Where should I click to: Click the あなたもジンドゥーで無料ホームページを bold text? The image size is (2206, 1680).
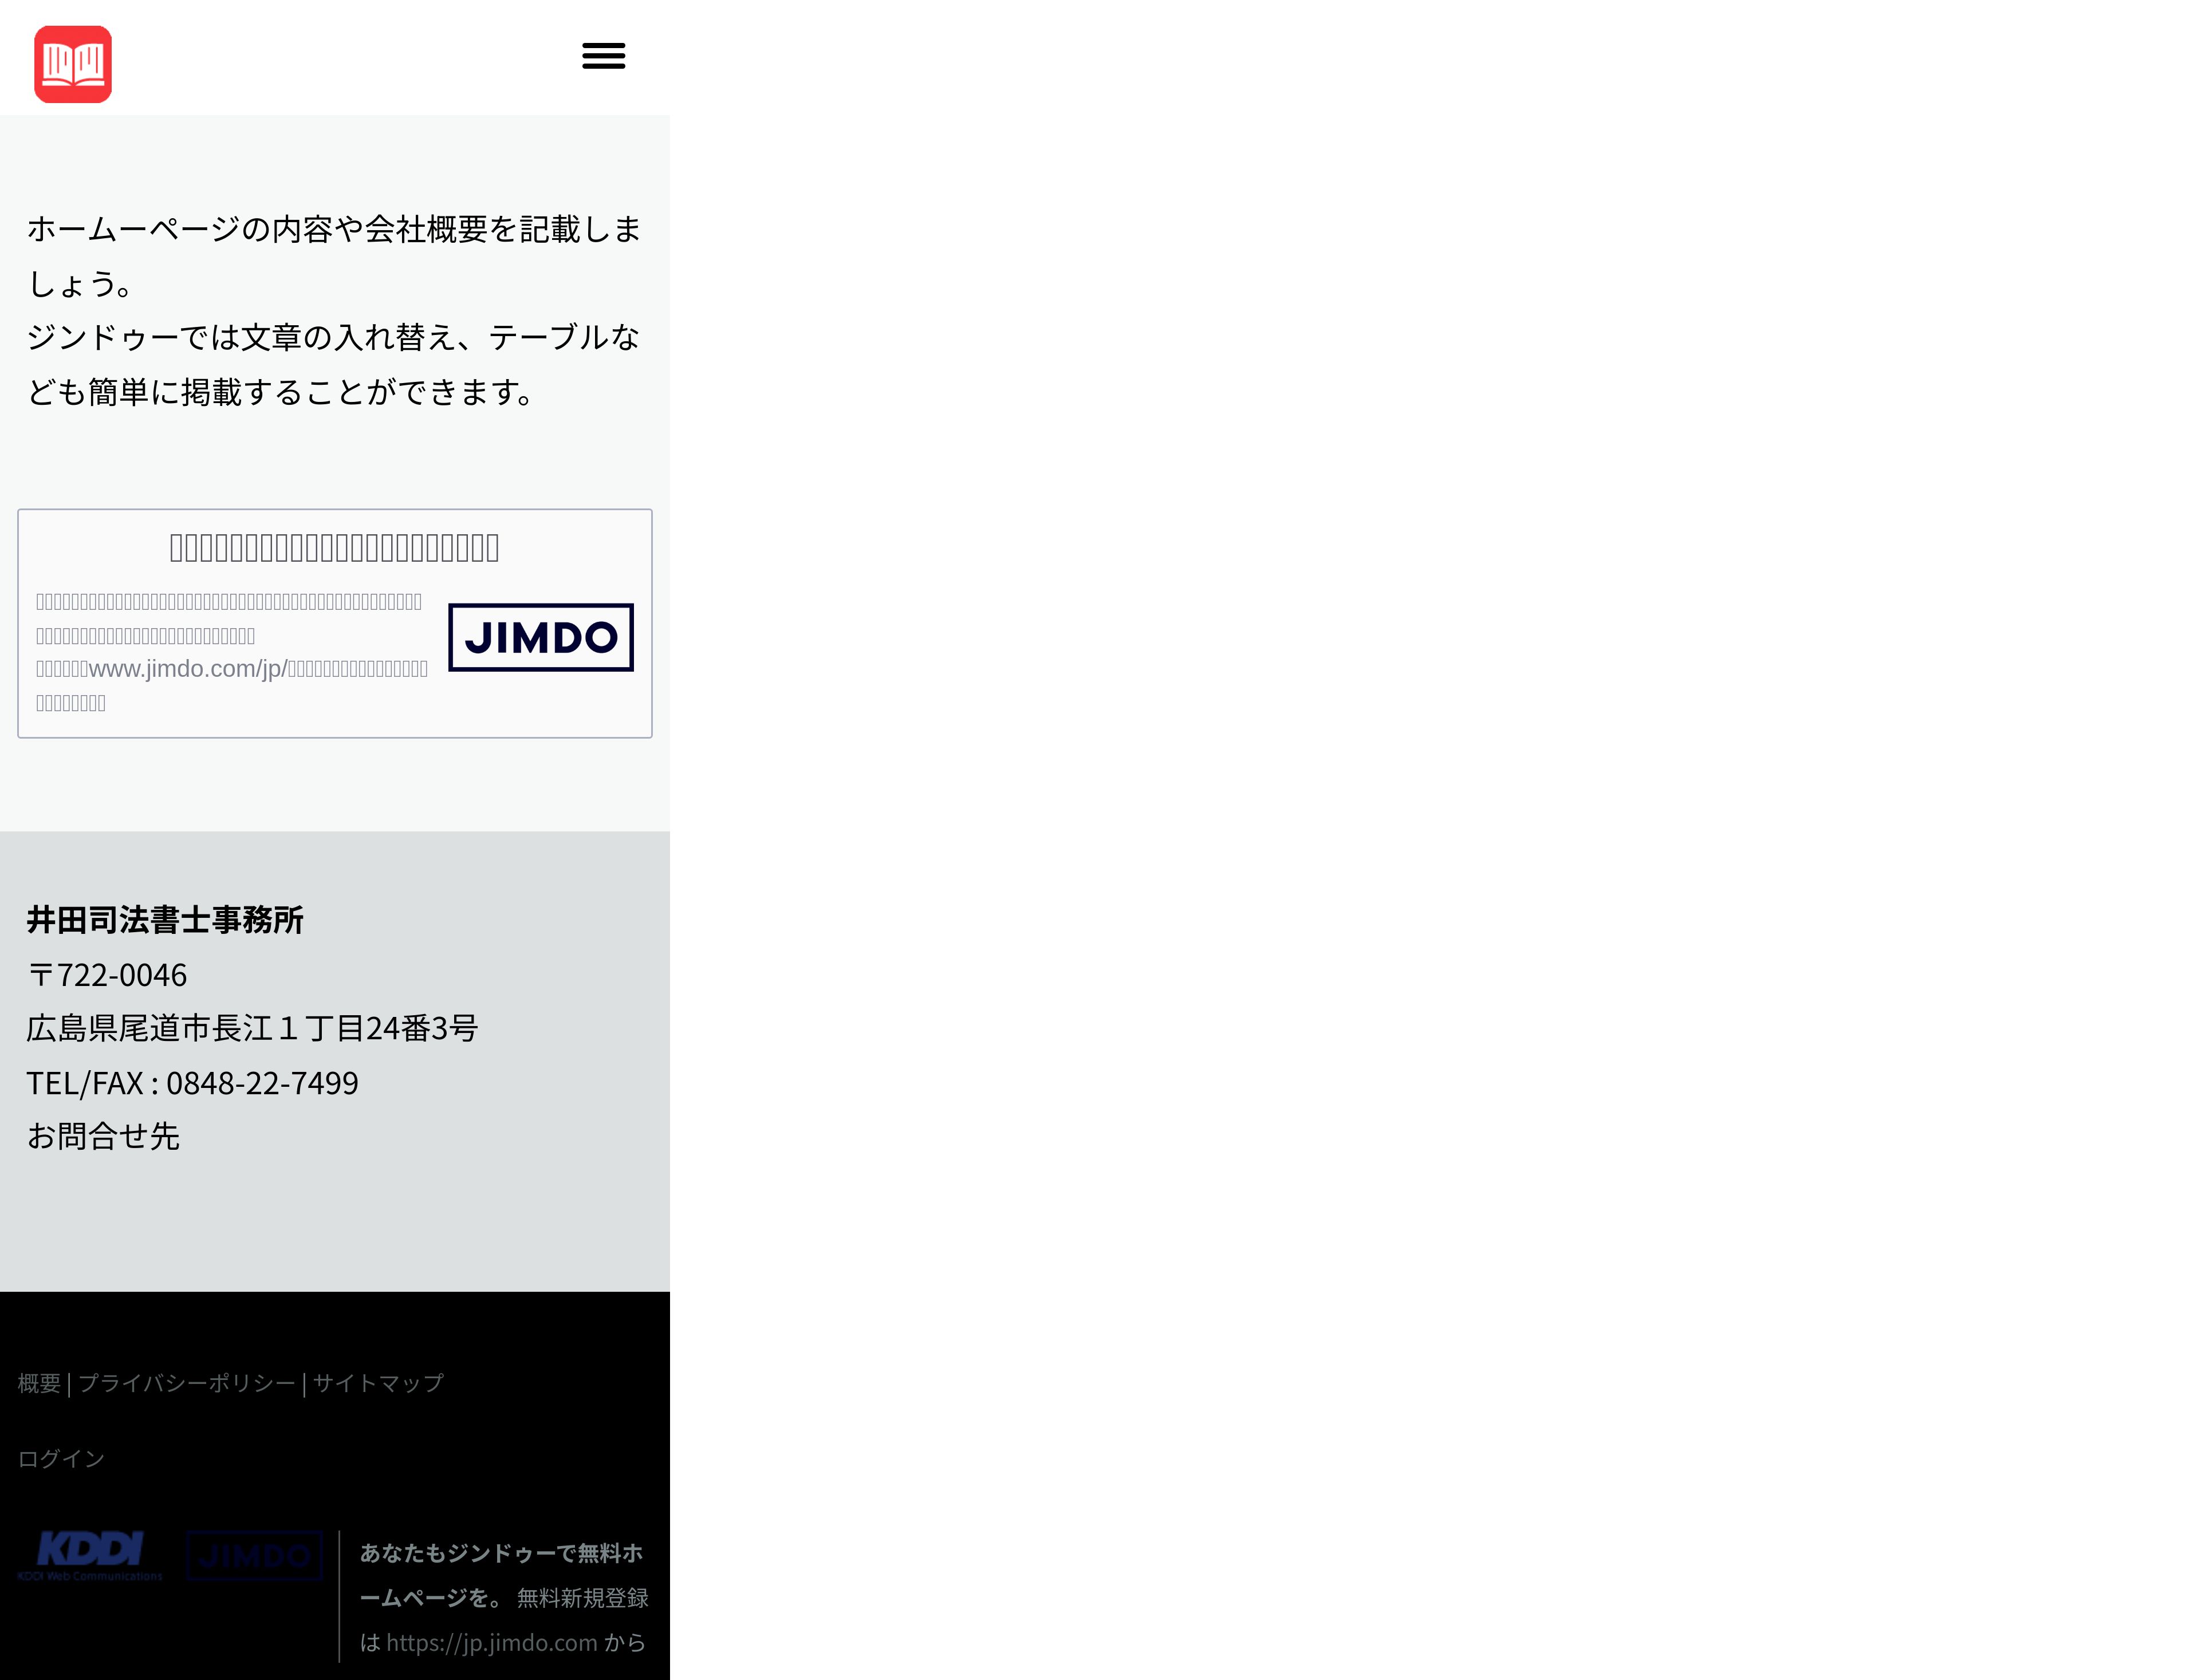point(500,1554)
